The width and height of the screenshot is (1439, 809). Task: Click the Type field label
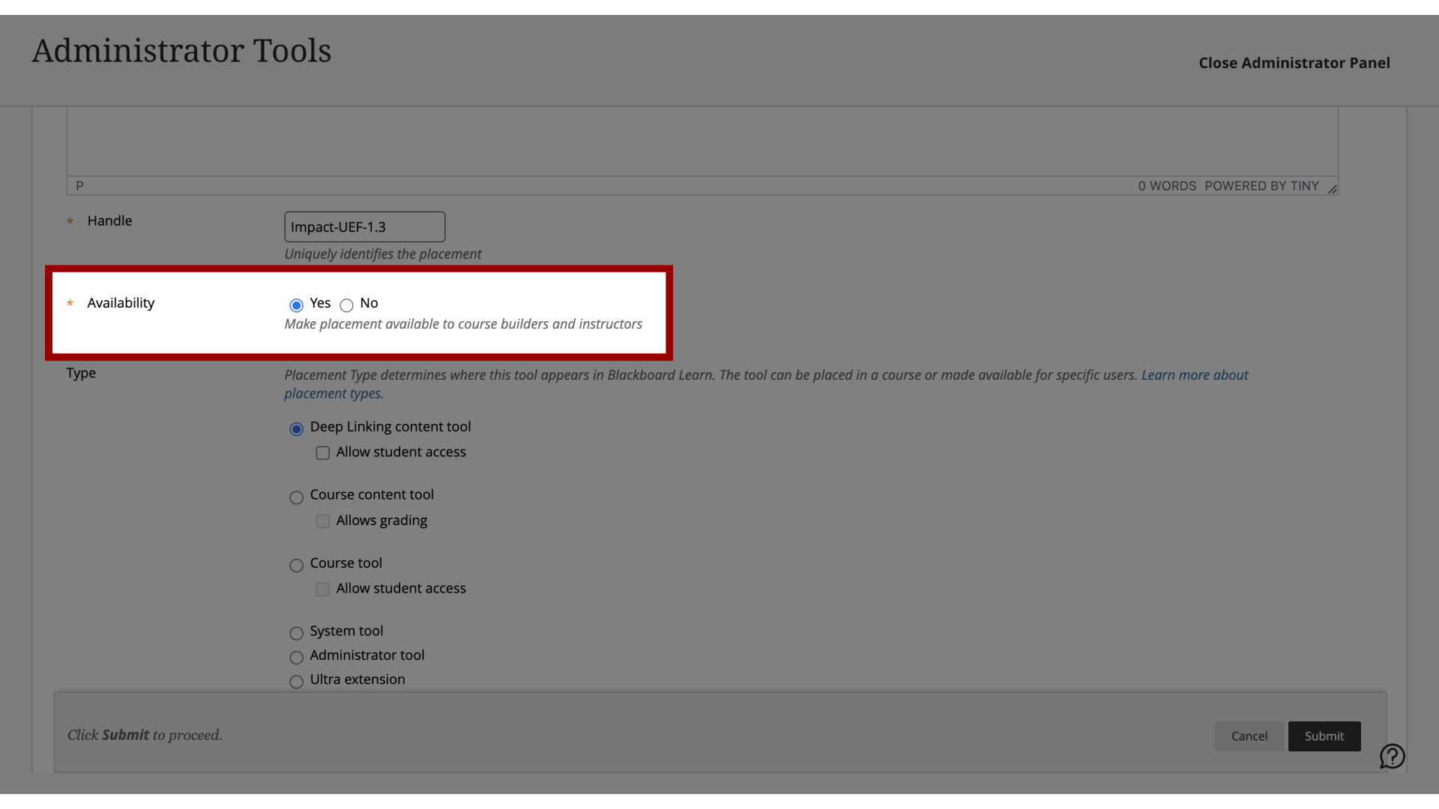coord(81,373)
